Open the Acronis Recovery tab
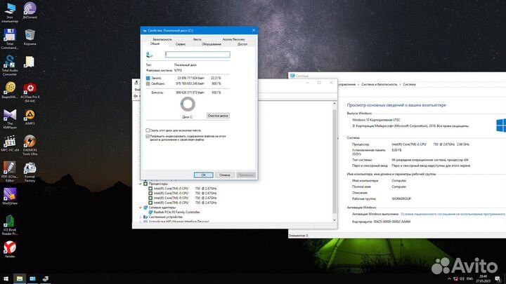Viewport: 506px width, 284px height. coord(233,39)
